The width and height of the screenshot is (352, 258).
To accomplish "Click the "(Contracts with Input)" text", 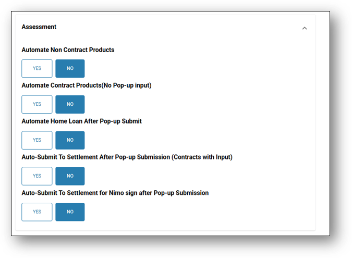I will pyautogui.click(x=202, y=157).
